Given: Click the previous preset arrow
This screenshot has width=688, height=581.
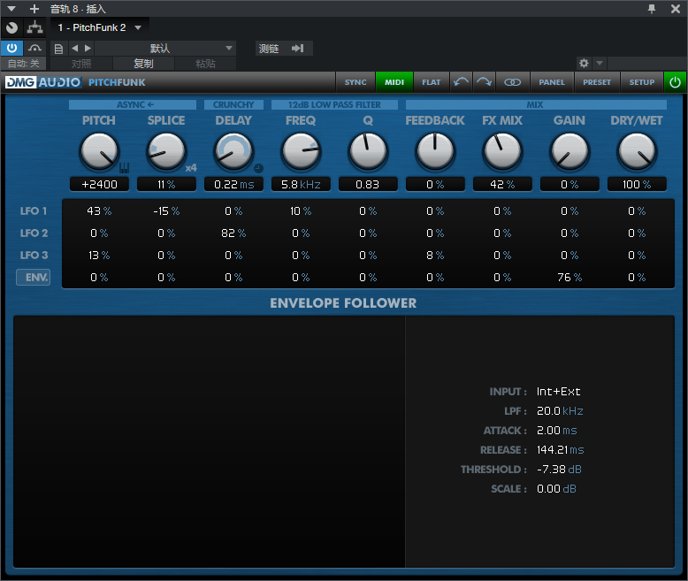Looking at the screenshot, I should [74, 49].
